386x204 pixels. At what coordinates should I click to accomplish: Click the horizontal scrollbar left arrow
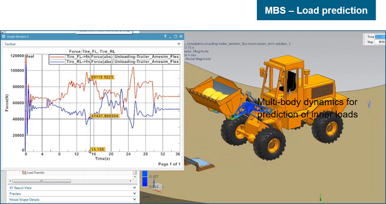click(x=10, y=181)
